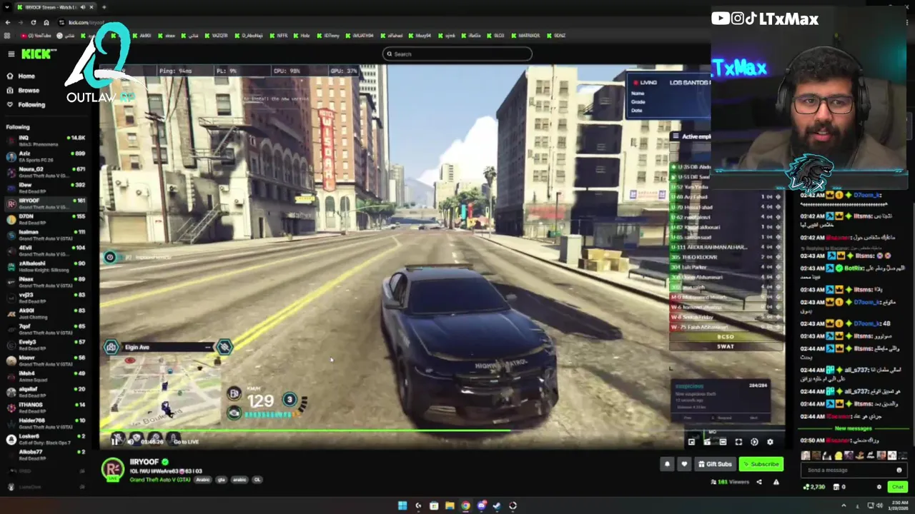Open followed channel Haider768
Viewport: 915px width, 514px height.
(x=44, y=422)
